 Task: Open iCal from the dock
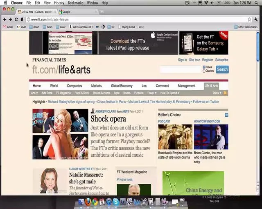pyautogui.click(x=102, y=202)
